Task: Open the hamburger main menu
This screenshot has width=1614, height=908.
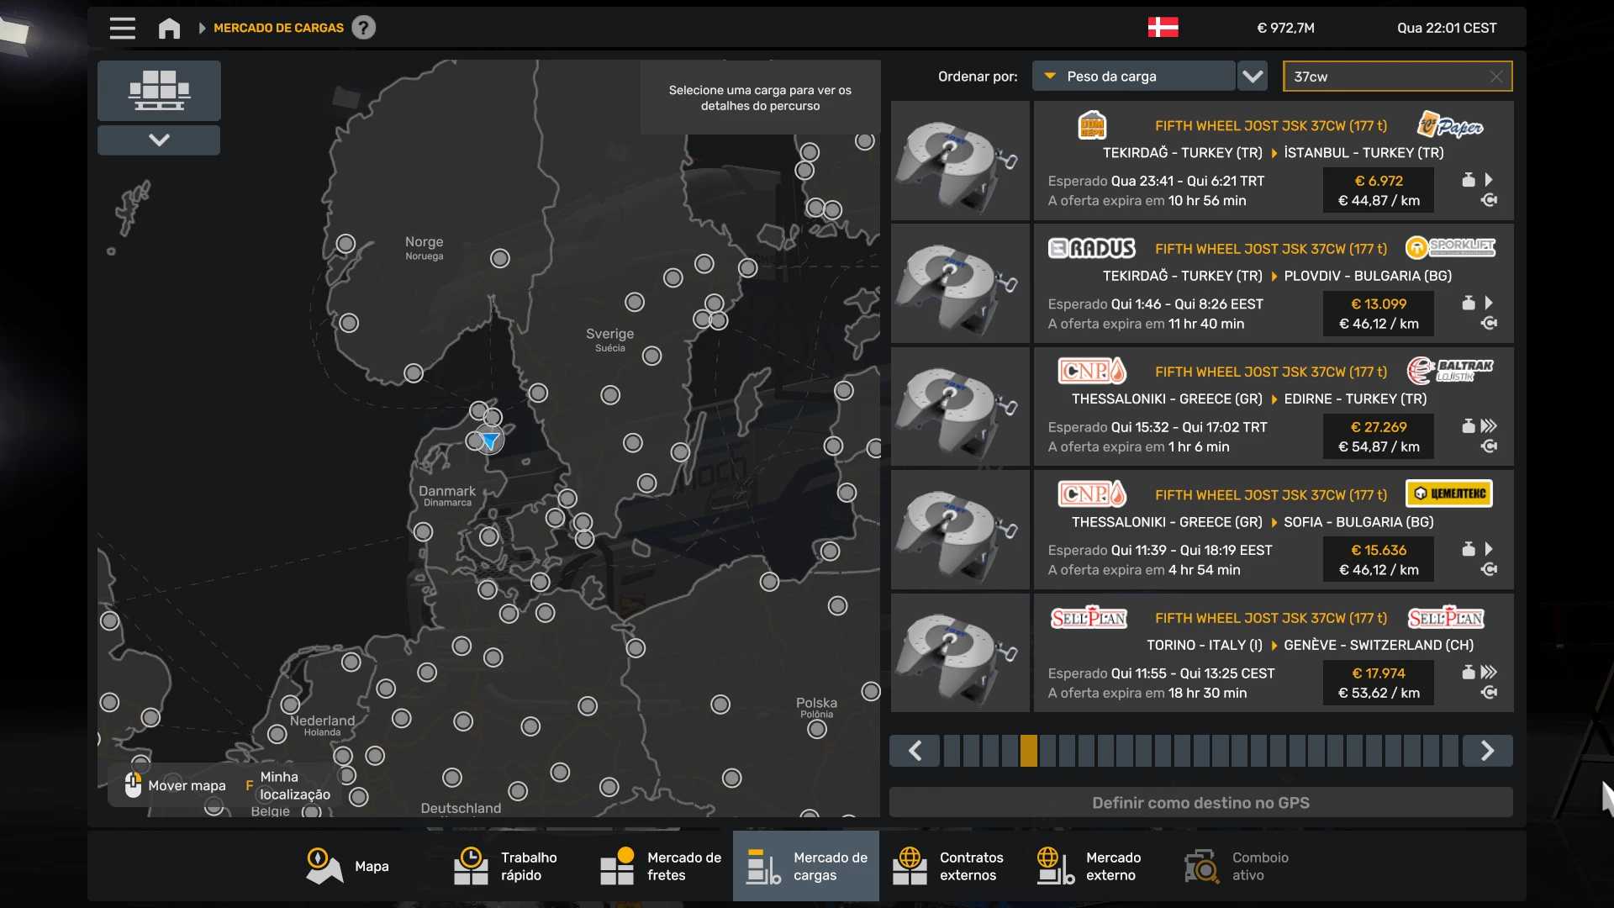Action: (122, 28)
